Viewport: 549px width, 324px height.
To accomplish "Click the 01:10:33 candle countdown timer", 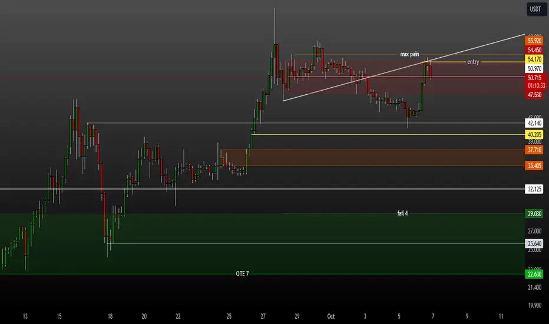I will [536, 85].
